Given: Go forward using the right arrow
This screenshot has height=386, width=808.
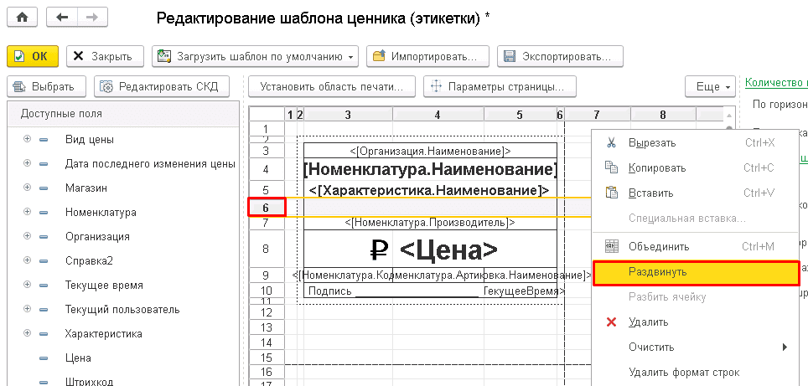Looking at the screenshot, I should (92, 17).
